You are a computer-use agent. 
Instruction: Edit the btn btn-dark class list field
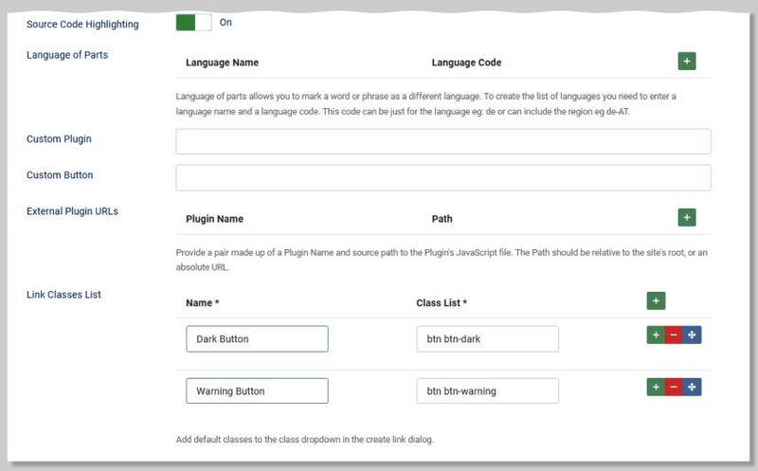(487, 339)
